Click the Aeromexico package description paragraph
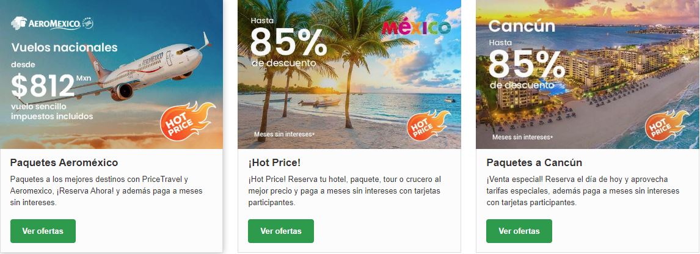 tap(106, 191)
